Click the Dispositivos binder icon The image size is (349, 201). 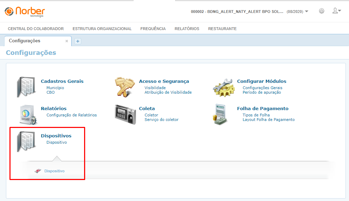point(27,142)
